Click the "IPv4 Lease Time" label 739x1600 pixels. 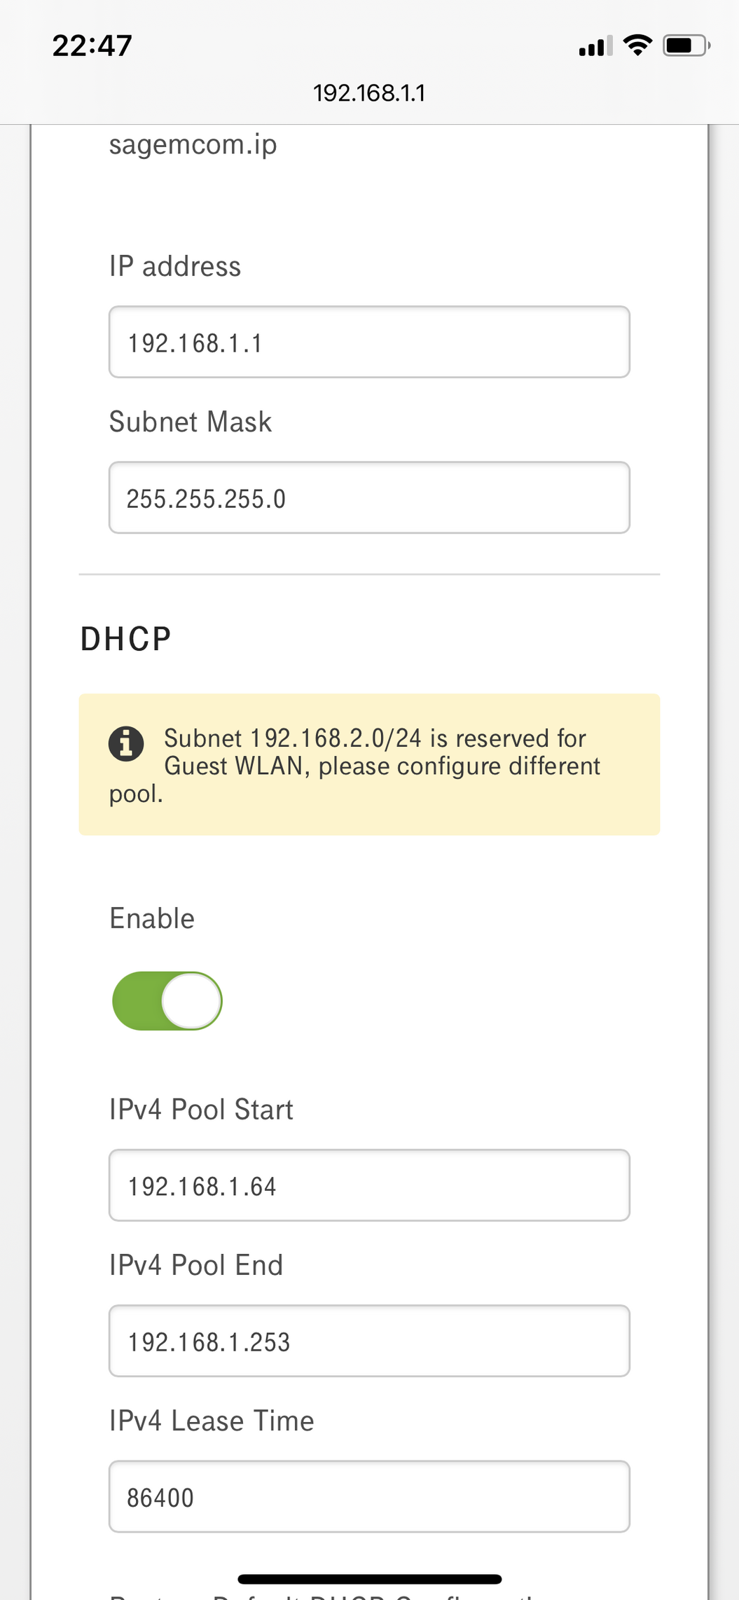pyautogui.click(x=212, y=1421)
